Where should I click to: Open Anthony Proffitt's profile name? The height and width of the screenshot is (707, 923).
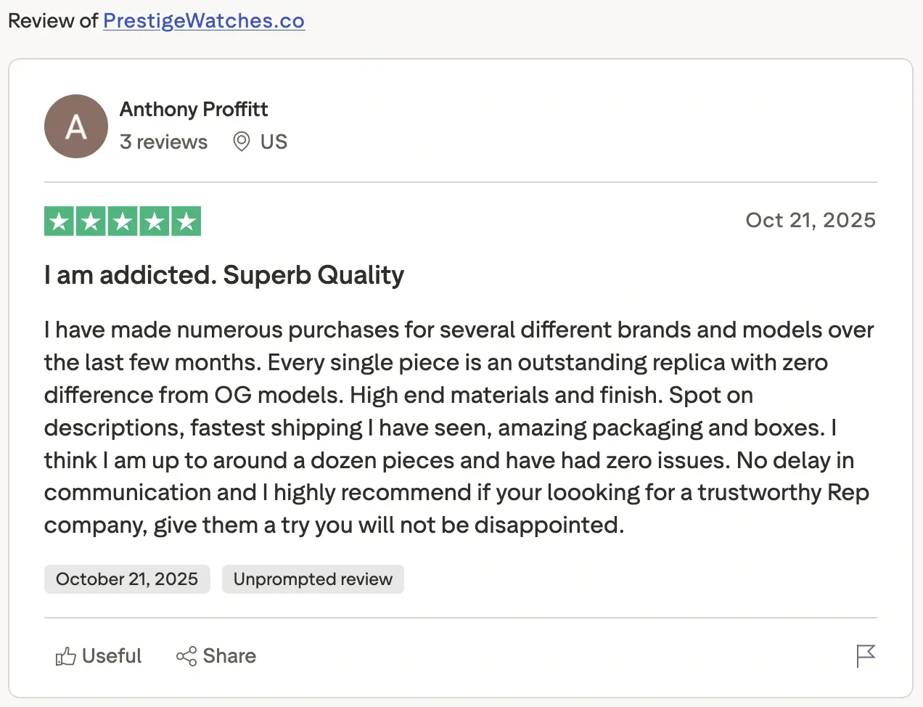point(194,109)
